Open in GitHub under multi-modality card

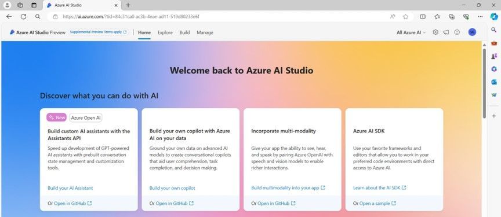coord(277,203)
